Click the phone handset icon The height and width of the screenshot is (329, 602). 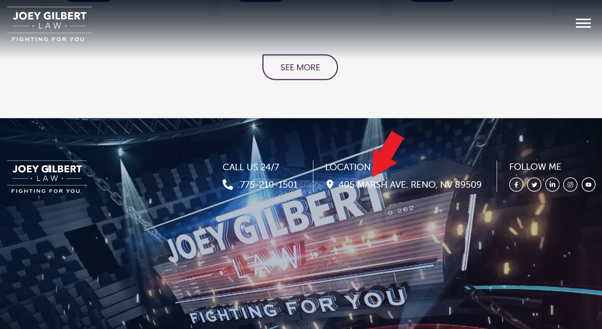coord(227,185)
